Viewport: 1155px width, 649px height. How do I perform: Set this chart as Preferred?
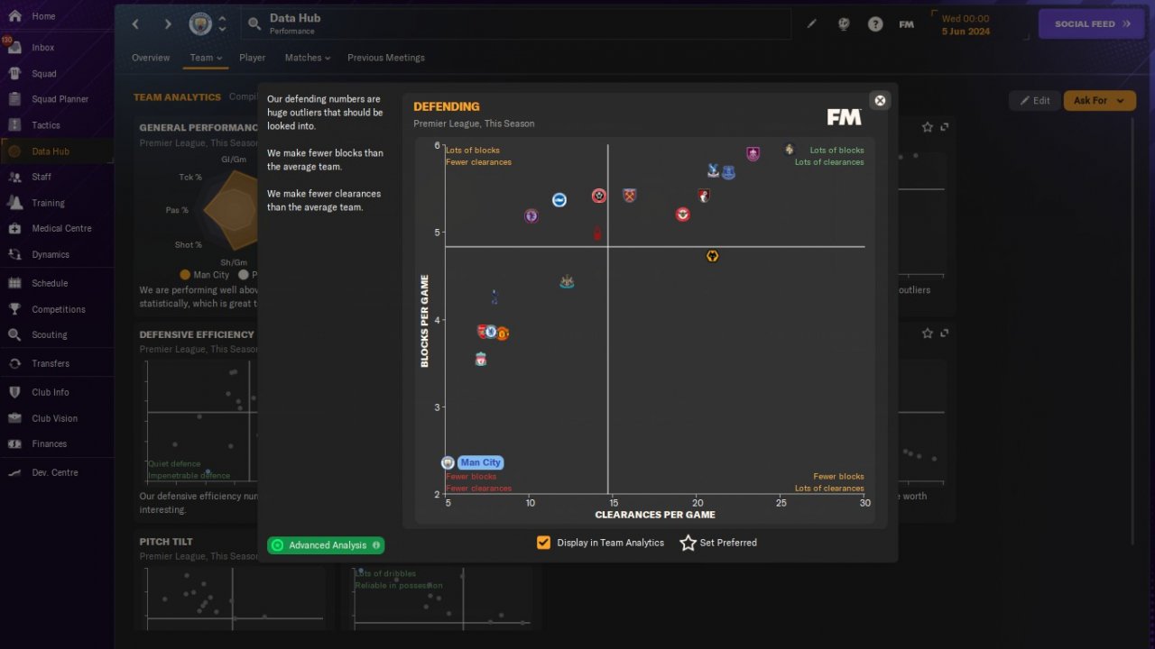coord(718,543)
